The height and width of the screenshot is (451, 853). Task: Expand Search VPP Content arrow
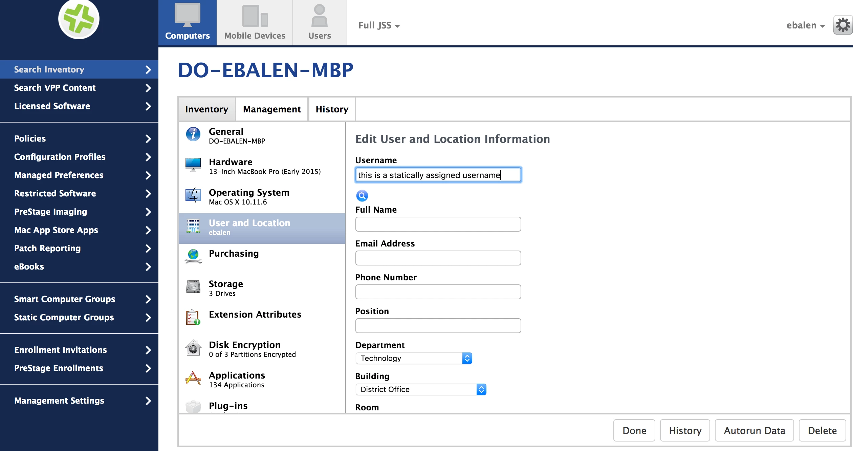coord(148,88)
